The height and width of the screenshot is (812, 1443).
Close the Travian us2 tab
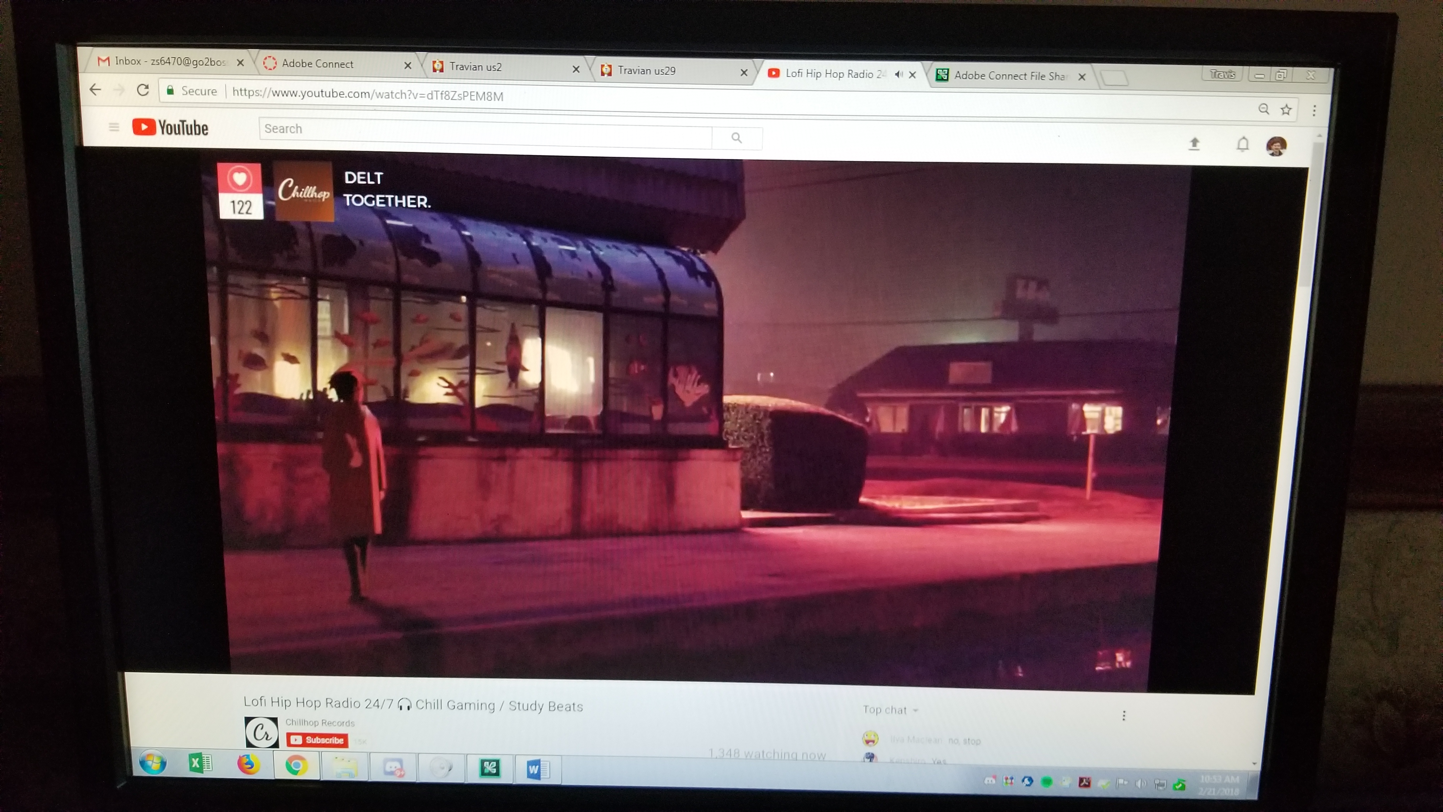coord(576,69)
